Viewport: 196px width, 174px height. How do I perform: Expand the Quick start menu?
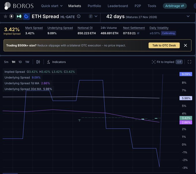click(x=52, y=6)
